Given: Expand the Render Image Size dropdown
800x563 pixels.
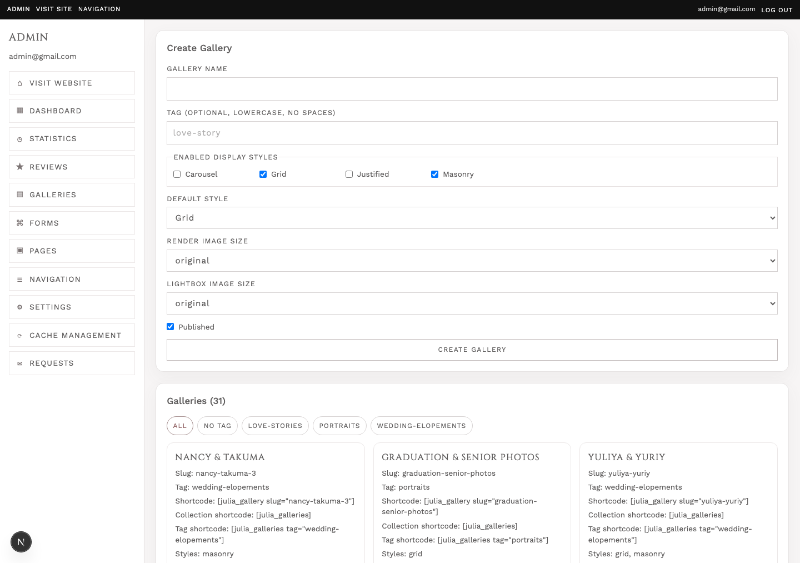Looking at the screenshot, I should point(472,261).
